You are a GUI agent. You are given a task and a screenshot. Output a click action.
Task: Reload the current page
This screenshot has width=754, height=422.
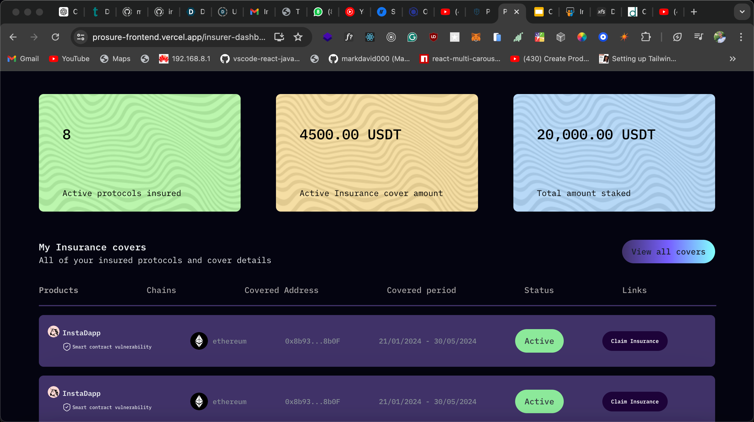(x=55, y=37)
